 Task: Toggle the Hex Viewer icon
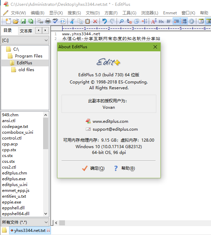pos(161,21)
